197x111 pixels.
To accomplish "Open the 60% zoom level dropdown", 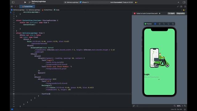I will click(180, 106).
